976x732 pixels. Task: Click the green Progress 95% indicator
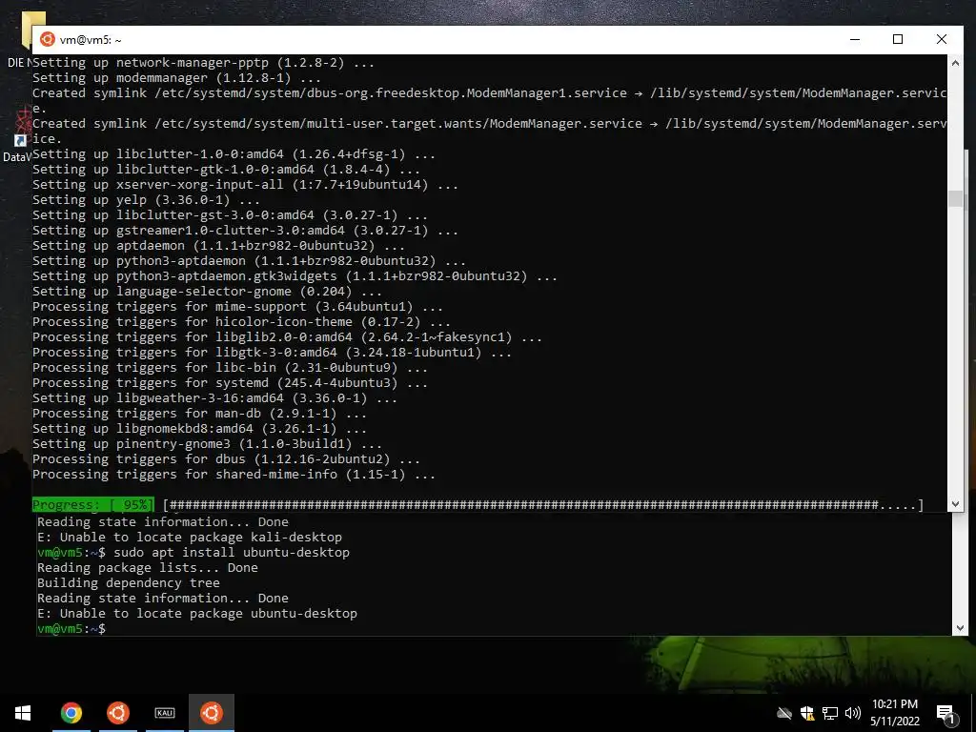tap(92, 505)
